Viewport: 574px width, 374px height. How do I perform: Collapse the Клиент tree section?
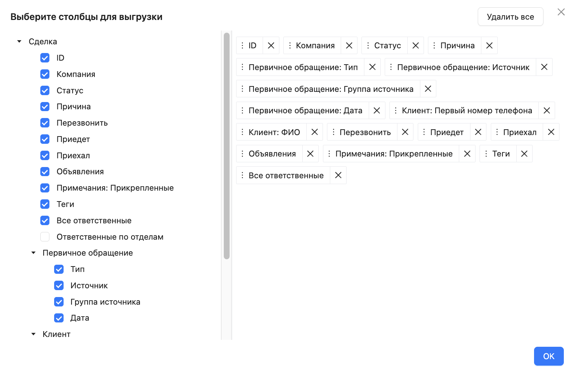[x=33, y=334]
